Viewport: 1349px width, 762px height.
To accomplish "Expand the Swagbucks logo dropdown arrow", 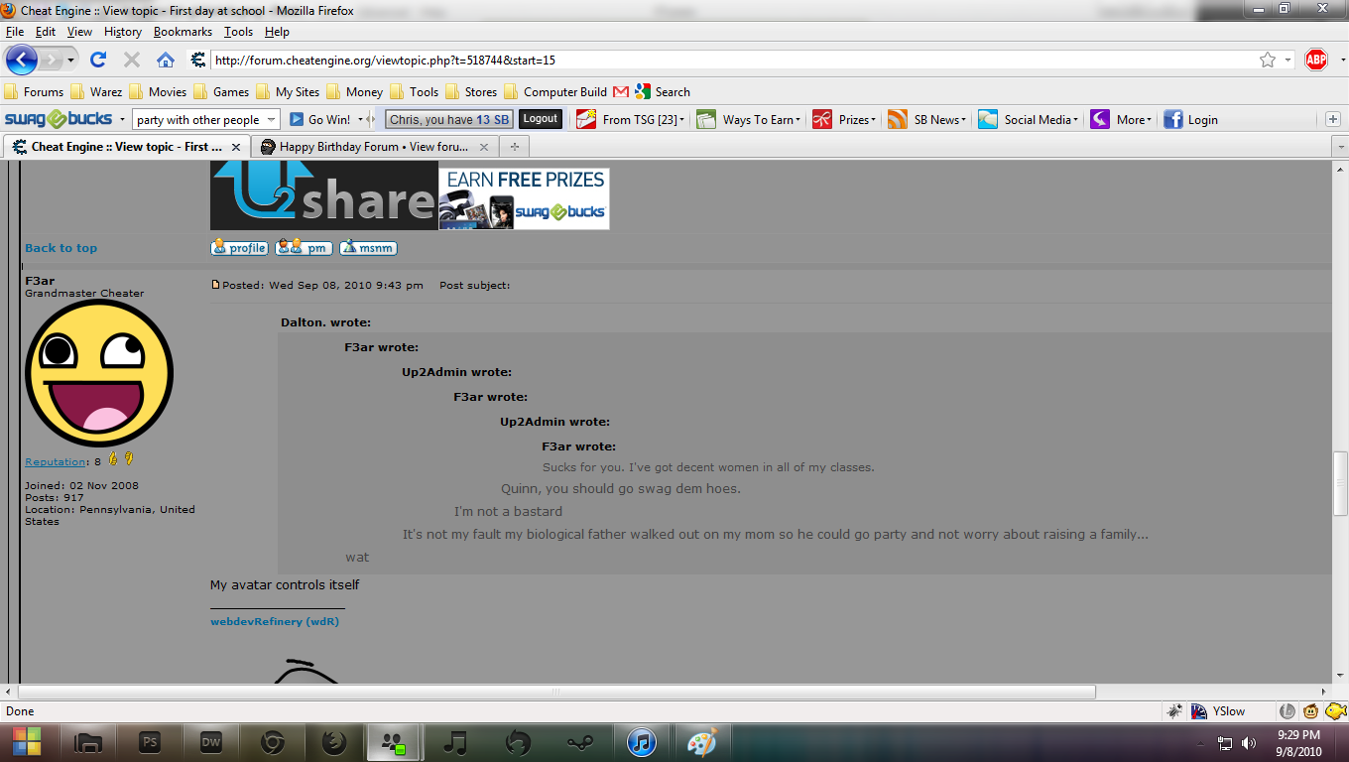I will click(x=122, y=119).
